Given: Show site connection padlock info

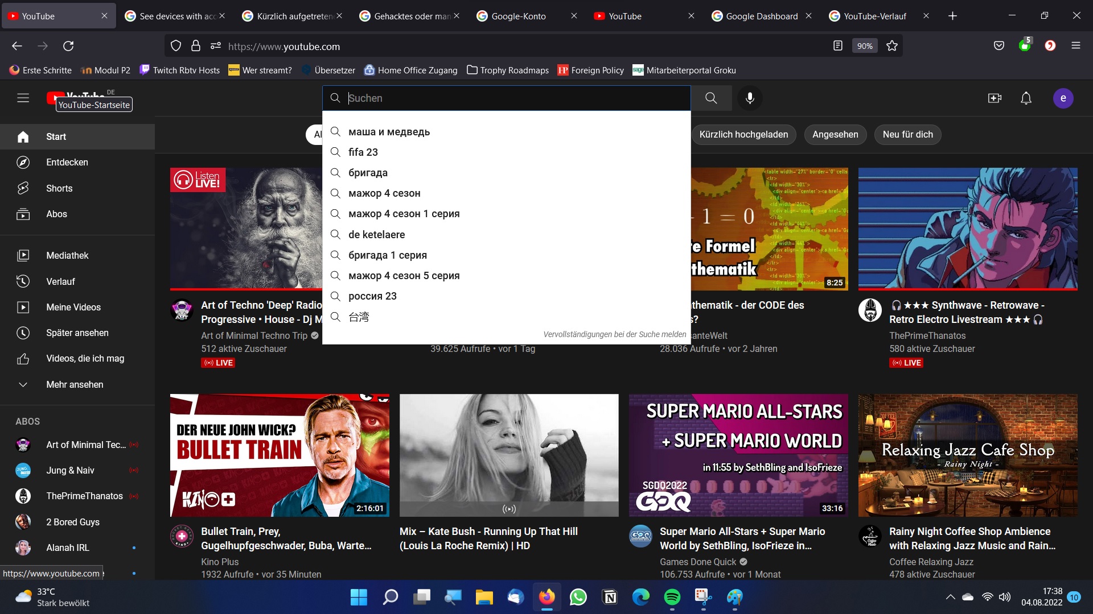Looking at the screenshot, I should [195, 46].
